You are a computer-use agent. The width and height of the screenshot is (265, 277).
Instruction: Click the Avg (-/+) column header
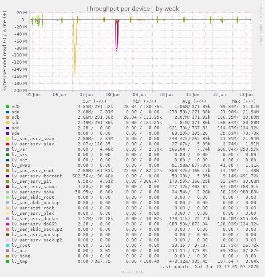tap(194, 101)
